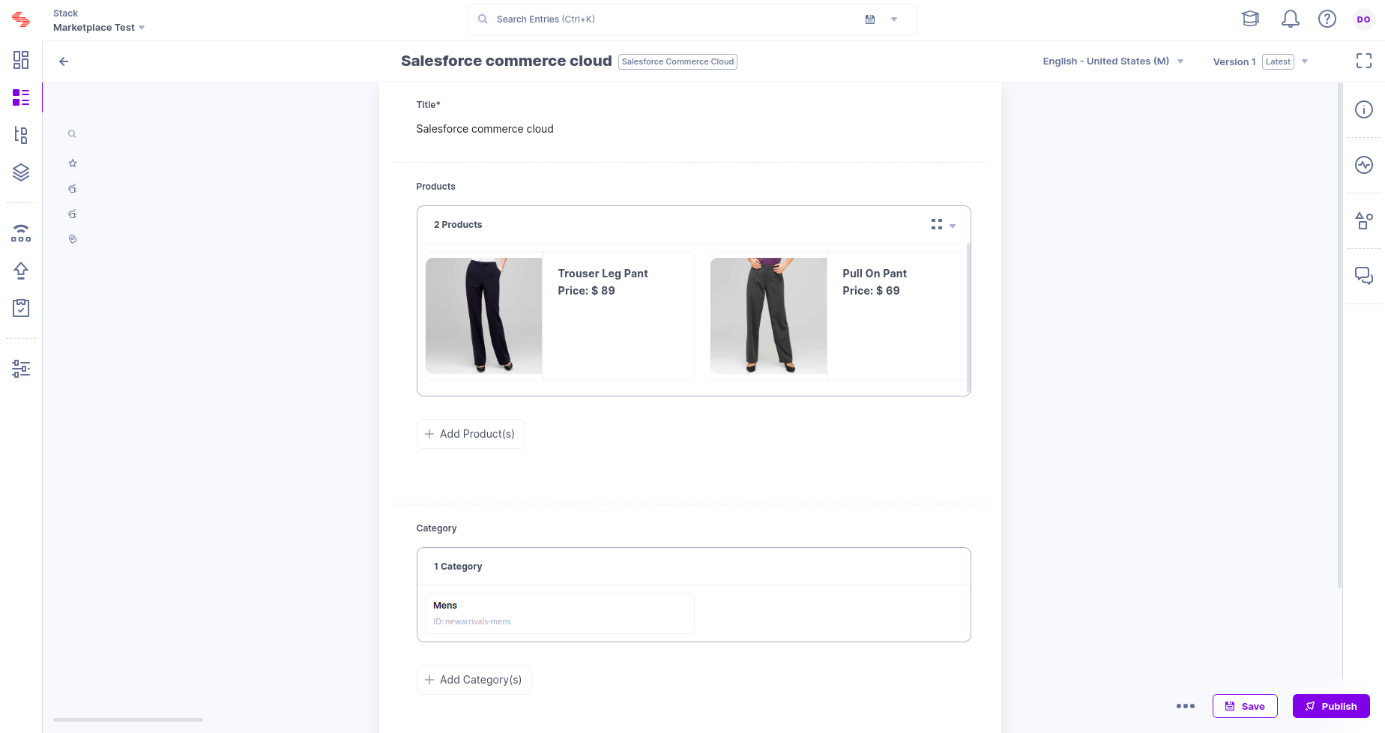Click the Title input field
Viewport: 1385px width, 733px height.
[x=693, y=129]
